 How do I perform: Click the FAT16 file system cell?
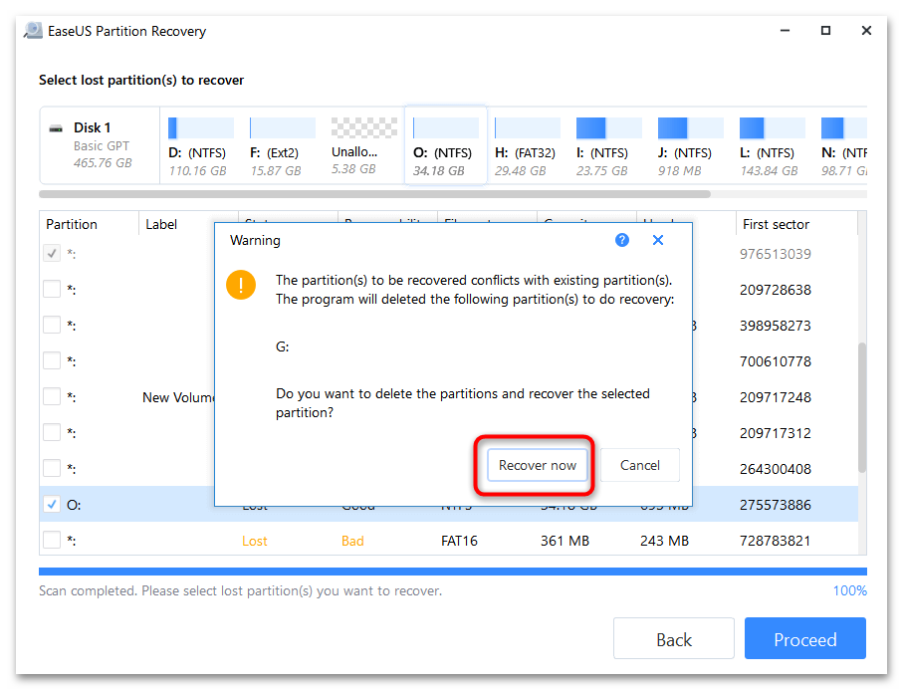(459, 541)
